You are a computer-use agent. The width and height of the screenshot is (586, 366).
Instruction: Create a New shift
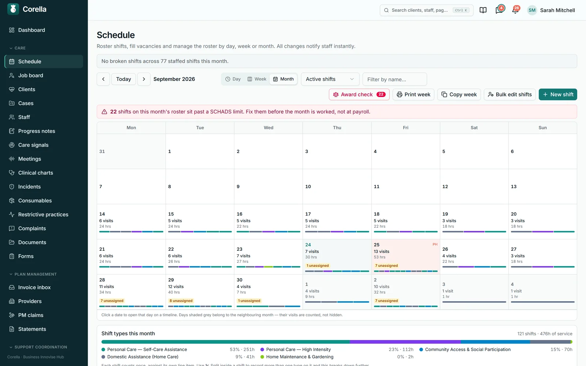558,94
